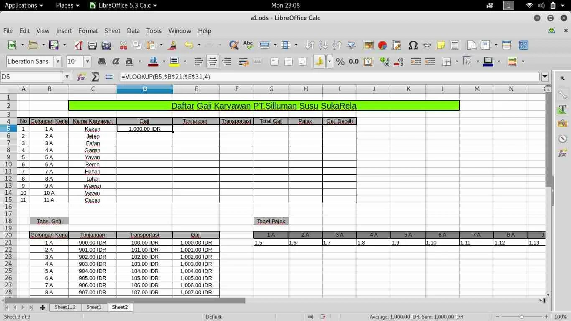Image resolution: width=571 pixels, height=321 pixels.
Task: Toggle Italic formatting
Action: pyautogui.click(x=116, y=61)
